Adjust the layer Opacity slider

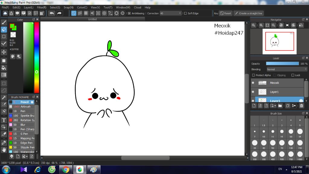coord(282,63)
